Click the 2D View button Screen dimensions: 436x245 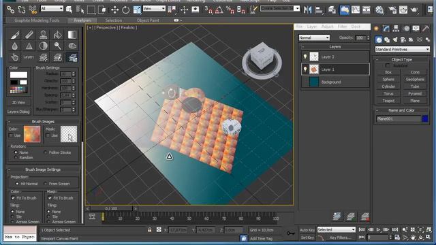(x=18, y=102)
